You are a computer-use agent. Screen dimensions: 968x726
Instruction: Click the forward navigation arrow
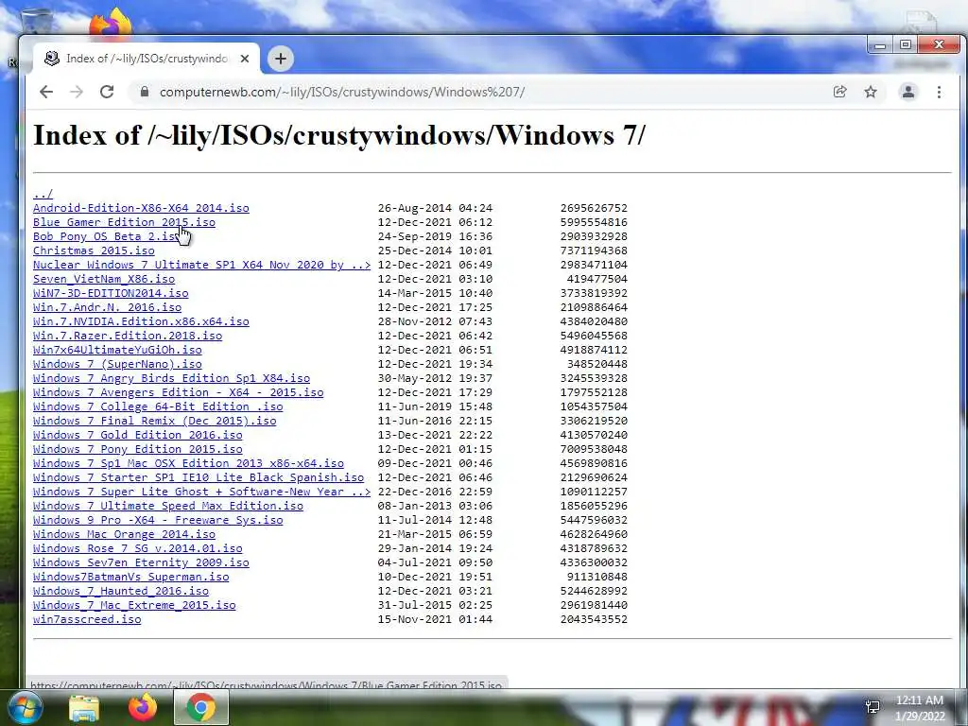coord(77,92)
